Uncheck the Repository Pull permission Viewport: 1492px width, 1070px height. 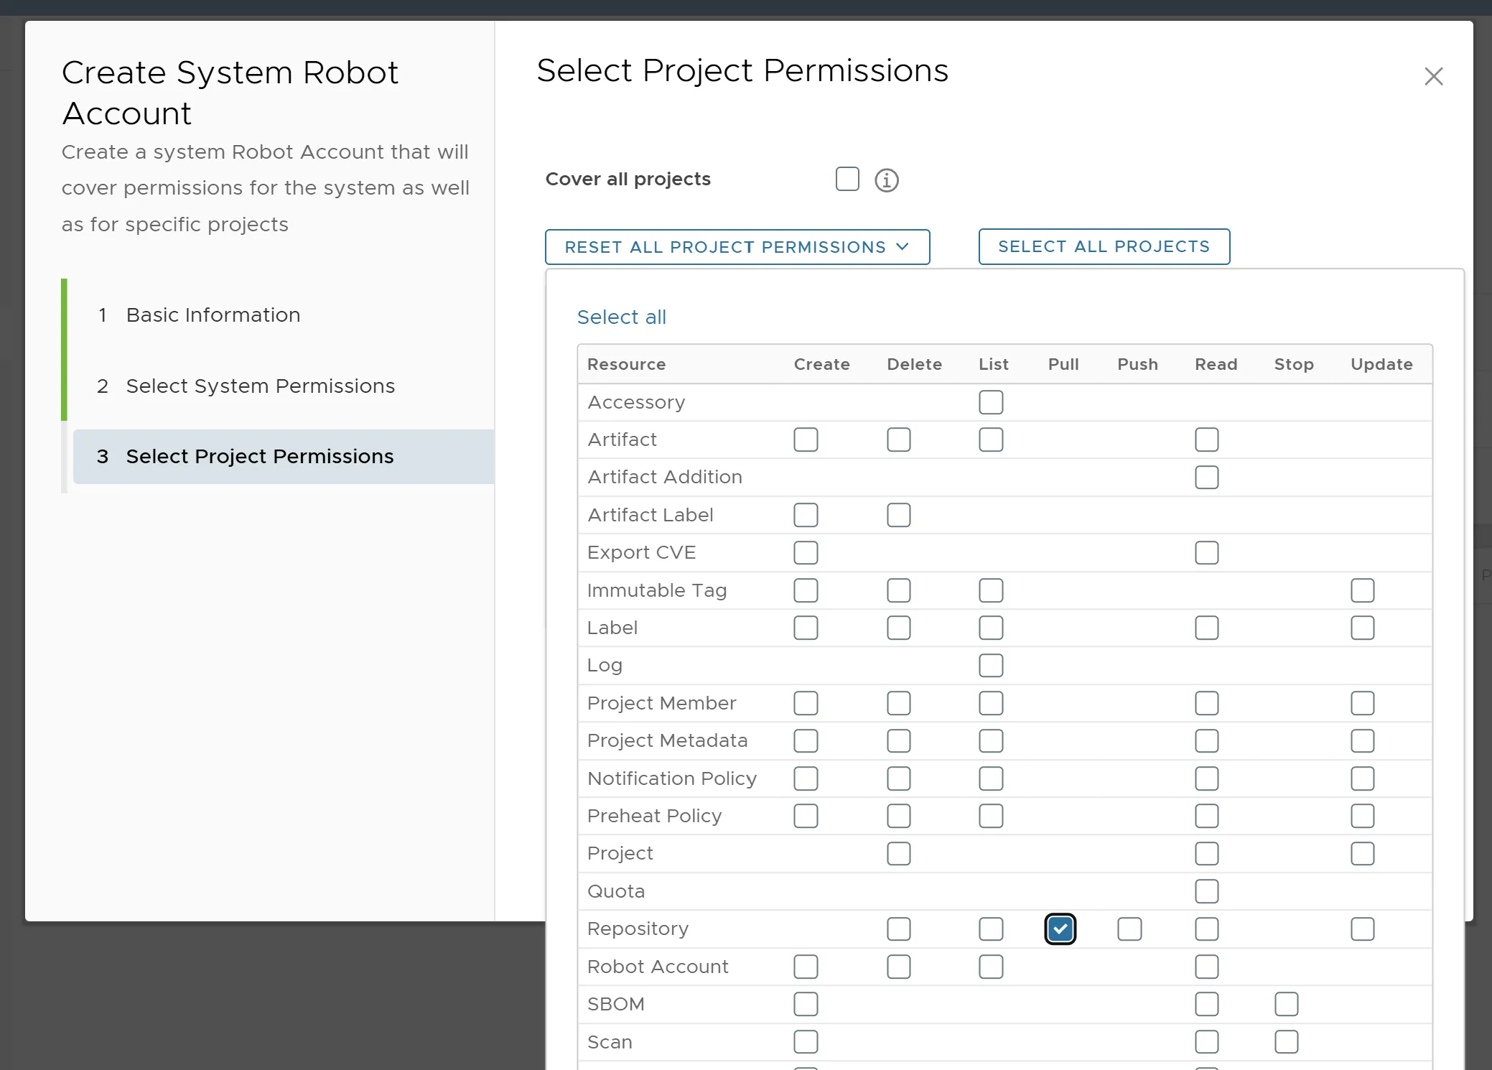click(1060, 929)
